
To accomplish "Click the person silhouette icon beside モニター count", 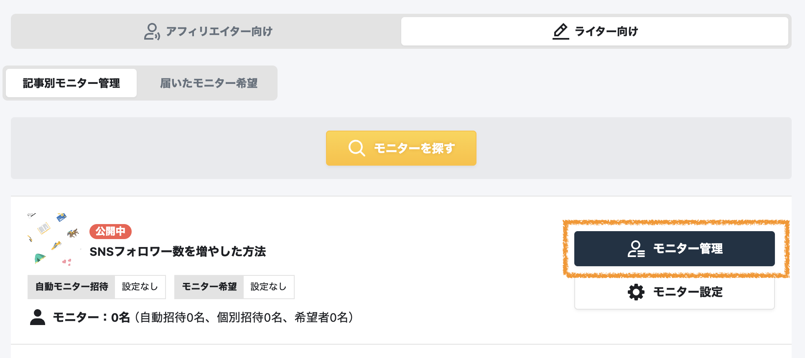I will click(x=38, y=317).
